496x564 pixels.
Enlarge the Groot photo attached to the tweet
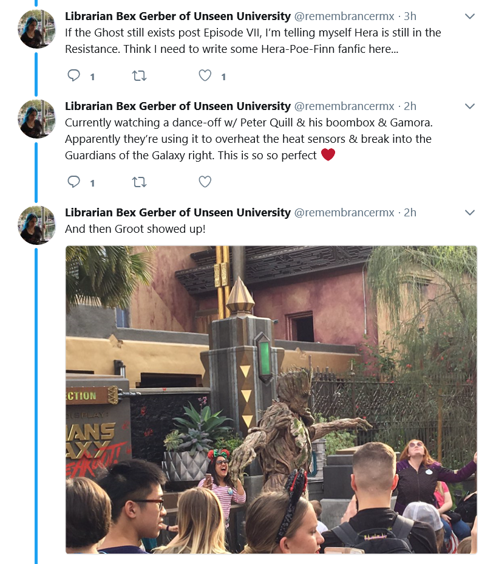[x=271, y=400]
